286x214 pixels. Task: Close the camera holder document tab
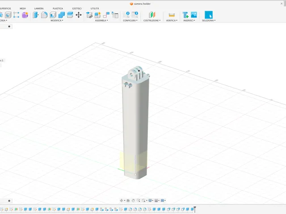tap(282, 4)
